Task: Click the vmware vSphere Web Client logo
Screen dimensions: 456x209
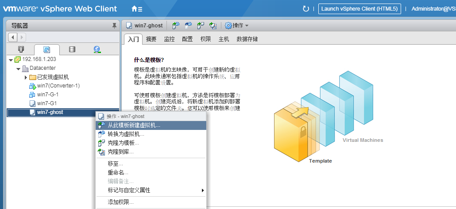Action: tap(60, 9)
